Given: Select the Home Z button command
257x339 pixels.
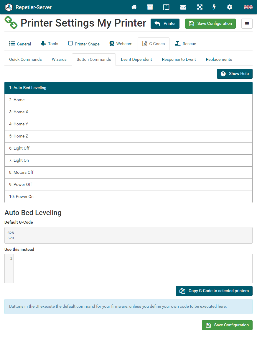Looking at the screenshot, I should pos(128,136).
